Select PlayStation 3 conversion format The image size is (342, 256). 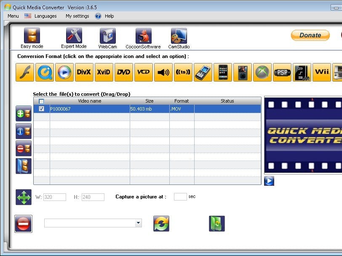tap(302, 72)
